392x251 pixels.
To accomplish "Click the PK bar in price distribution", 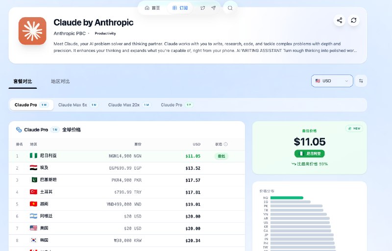I will click(296, 206).
